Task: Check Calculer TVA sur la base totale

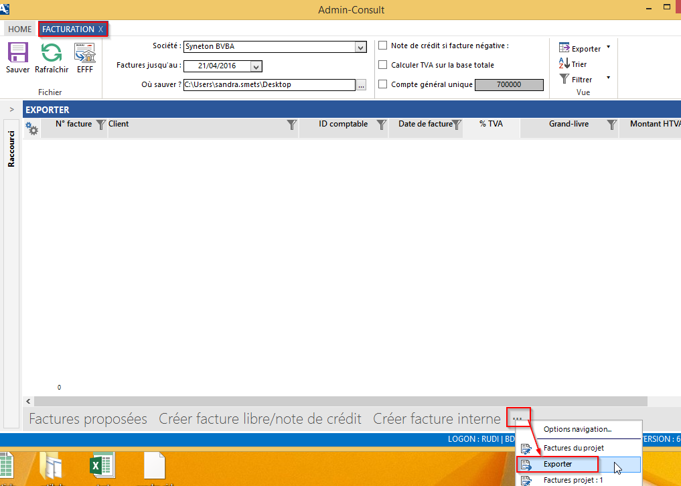Action: pyautogui.click(x=383, y=65)
